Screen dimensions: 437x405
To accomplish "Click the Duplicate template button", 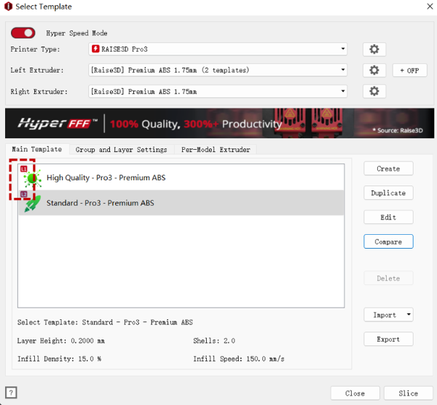I will point(388,193).
